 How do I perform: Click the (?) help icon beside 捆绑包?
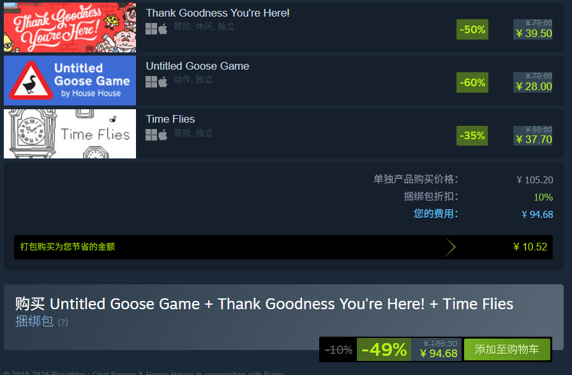pyautogui.click(x=63, y=323)
